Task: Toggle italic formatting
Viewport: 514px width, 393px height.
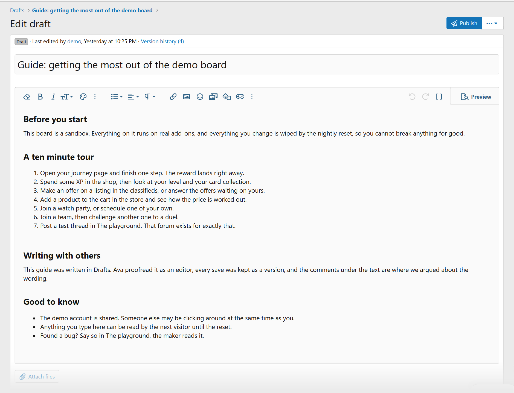Action: pyautogui.click(x=53, y=97)
